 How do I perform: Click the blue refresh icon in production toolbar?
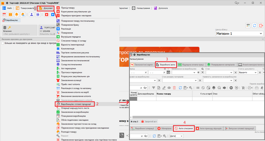click(180, 88)
